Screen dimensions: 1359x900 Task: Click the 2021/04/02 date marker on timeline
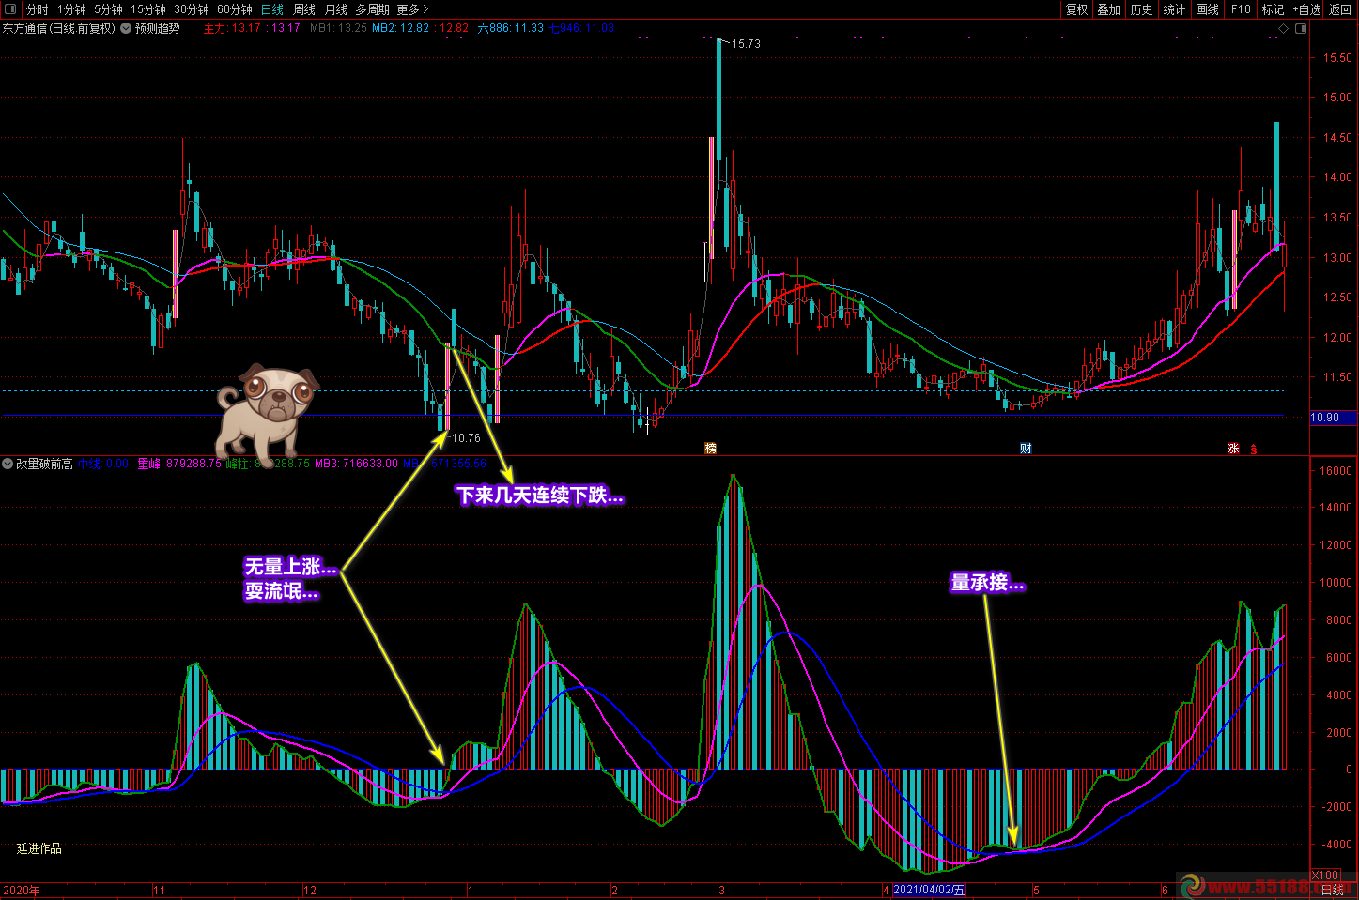929,890
